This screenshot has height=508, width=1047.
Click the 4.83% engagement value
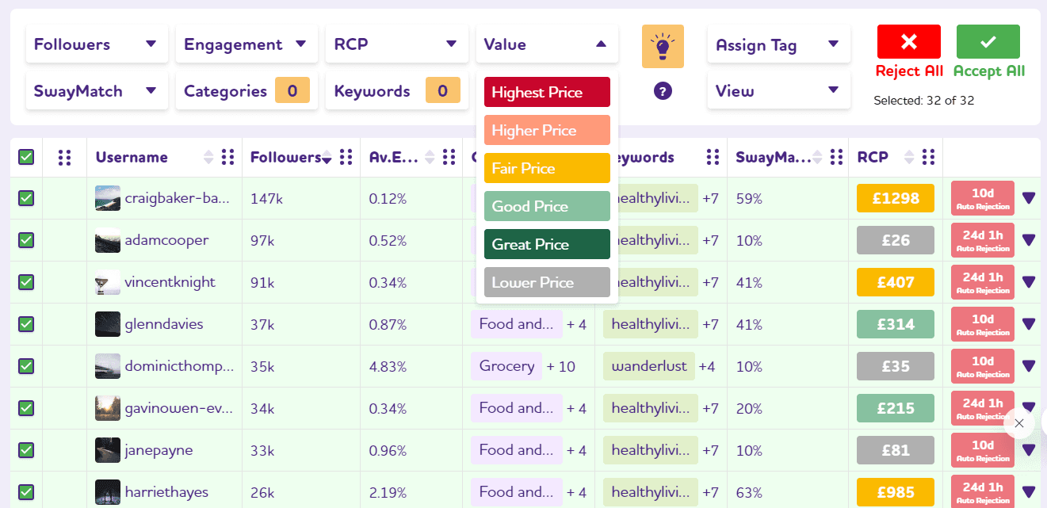[388, 367]
